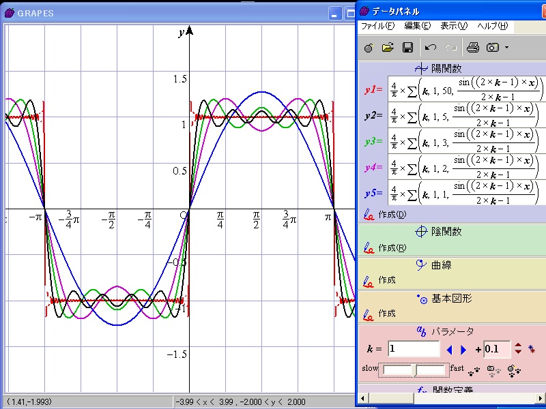546x409 pixels.
Task: Capture the graph with the camera icon
Action: point(493,48)
